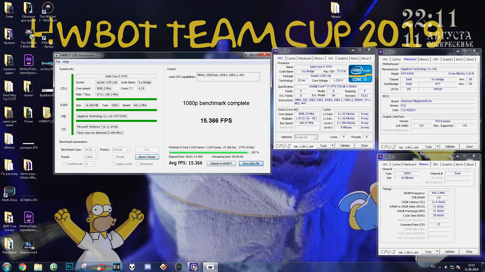This screenshot has height=272, width=485.
Task: Toggle the Monitoring checkbox
Action: [x=137, y=164]
